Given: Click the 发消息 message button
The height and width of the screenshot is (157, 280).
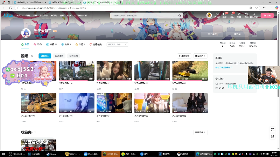Looking at the screenshot, I should click(x=237, y=34).
